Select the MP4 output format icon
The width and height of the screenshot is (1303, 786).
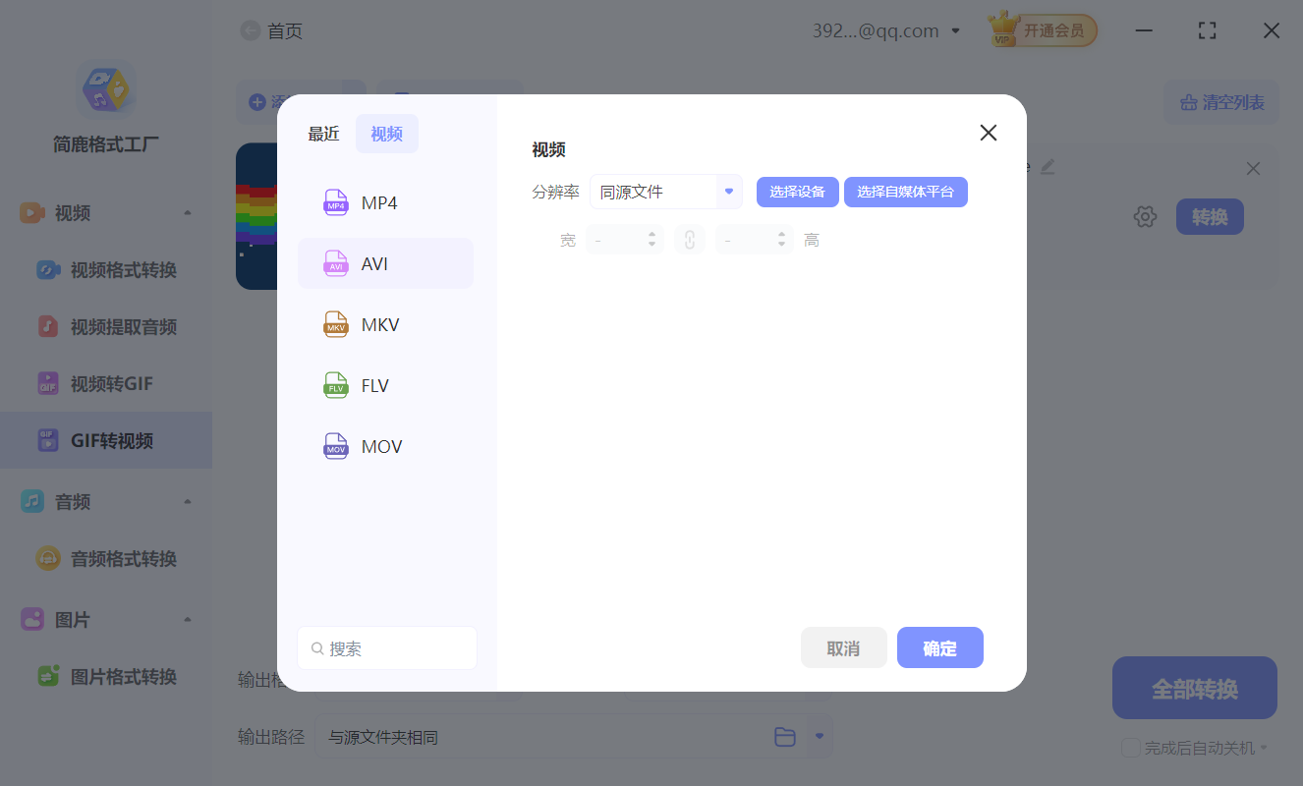click(x=335, y=201)
